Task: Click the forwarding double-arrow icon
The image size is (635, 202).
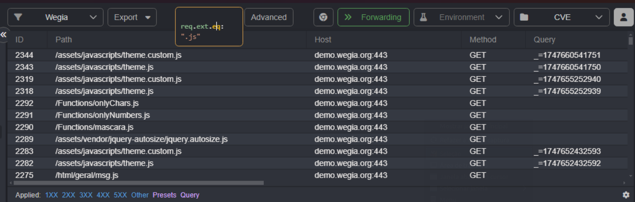Action: (x=348, y=17)
